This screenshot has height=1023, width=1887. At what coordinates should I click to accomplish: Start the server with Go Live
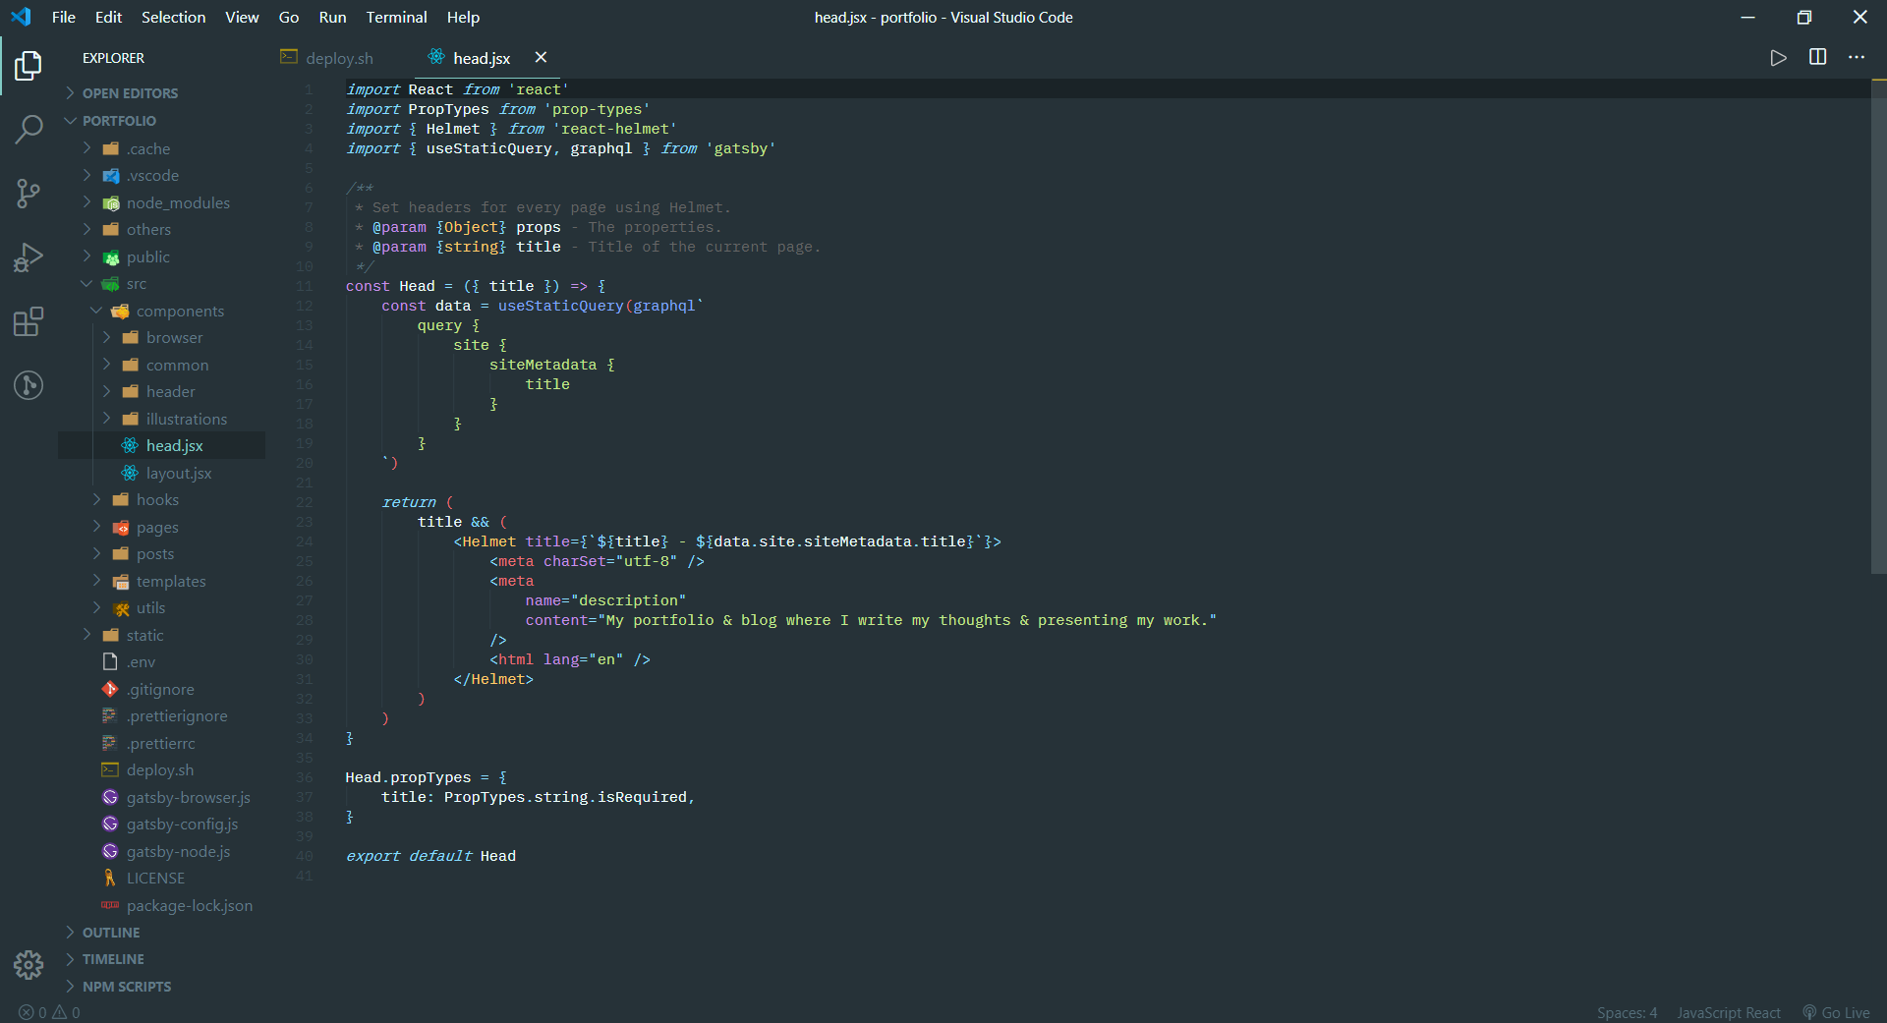pos(1836,1012)
